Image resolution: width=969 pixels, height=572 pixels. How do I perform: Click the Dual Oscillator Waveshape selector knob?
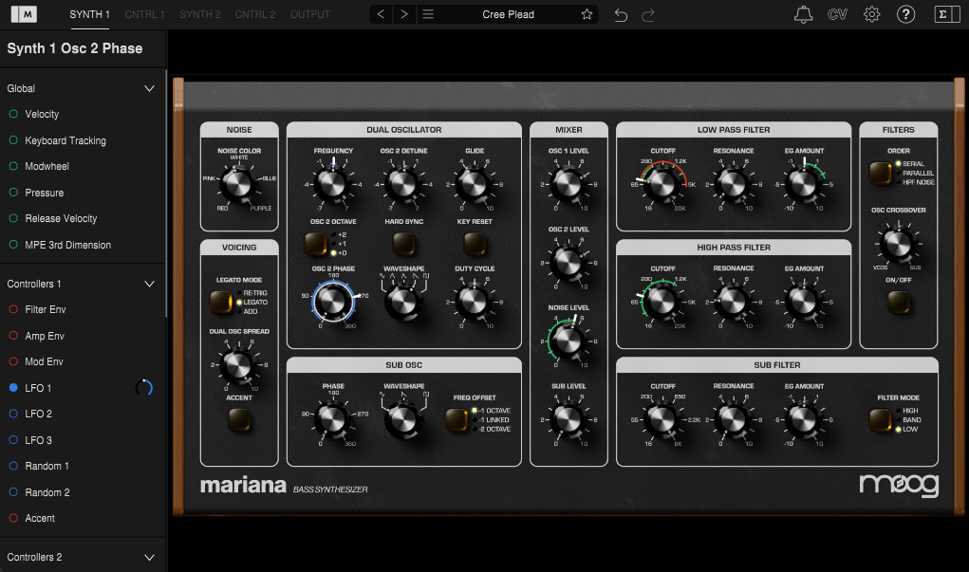click(403, 302)
